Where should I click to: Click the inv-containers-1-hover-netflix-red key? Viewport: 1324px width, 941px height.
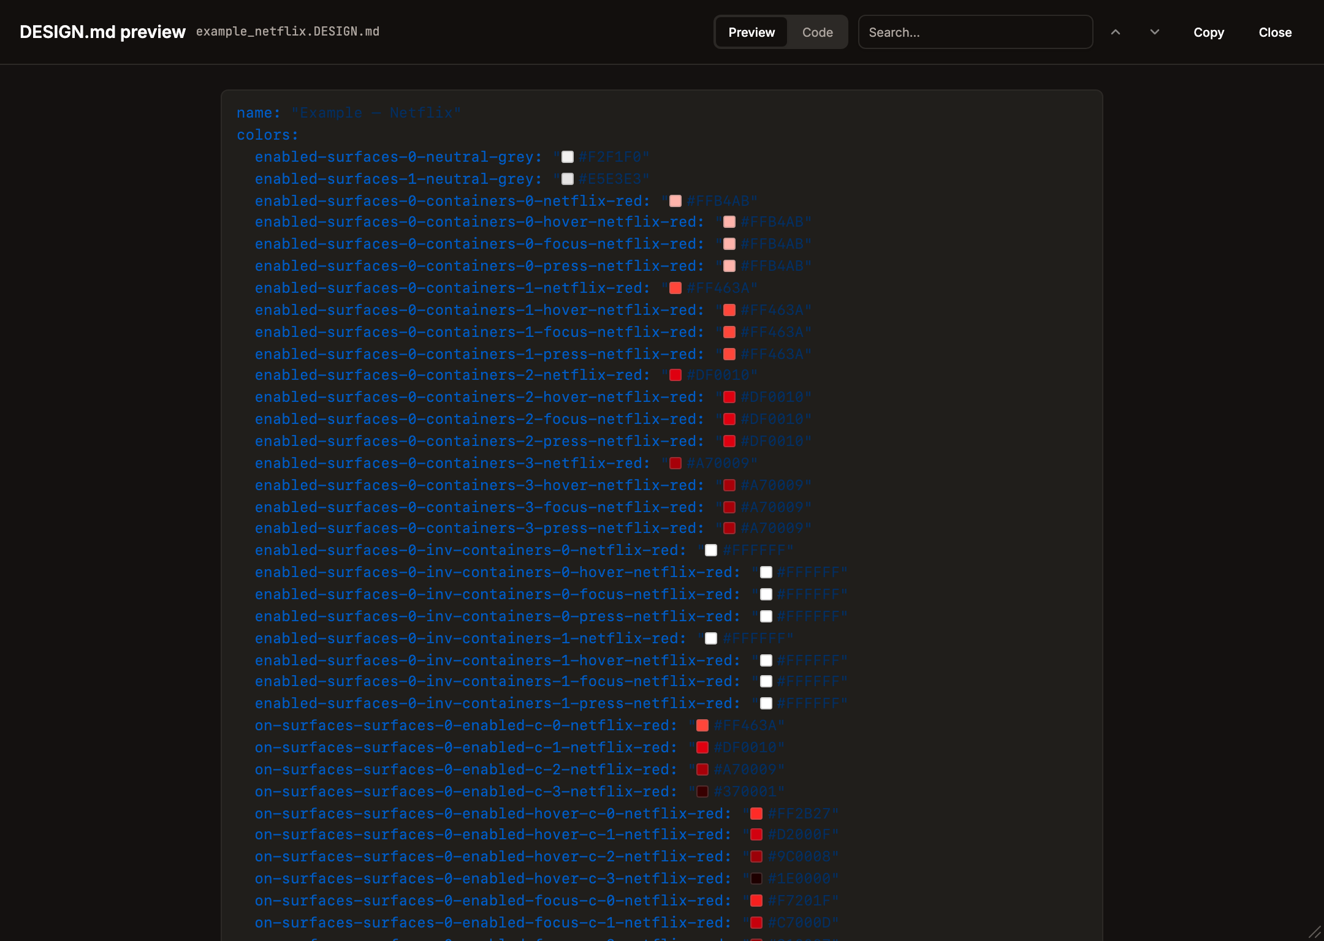pos(498,661)
